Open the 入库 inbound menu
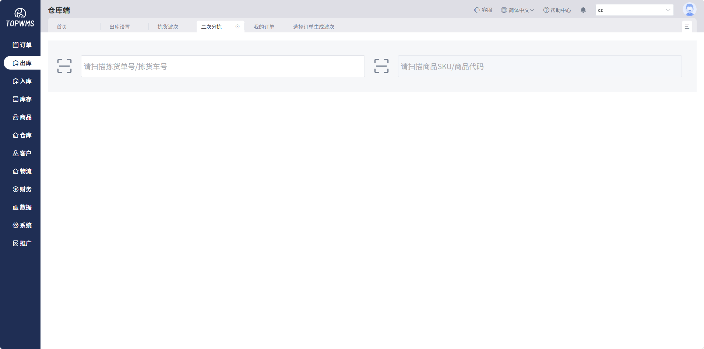The width and height of the screenshot is (704, 349). (22, 81)
